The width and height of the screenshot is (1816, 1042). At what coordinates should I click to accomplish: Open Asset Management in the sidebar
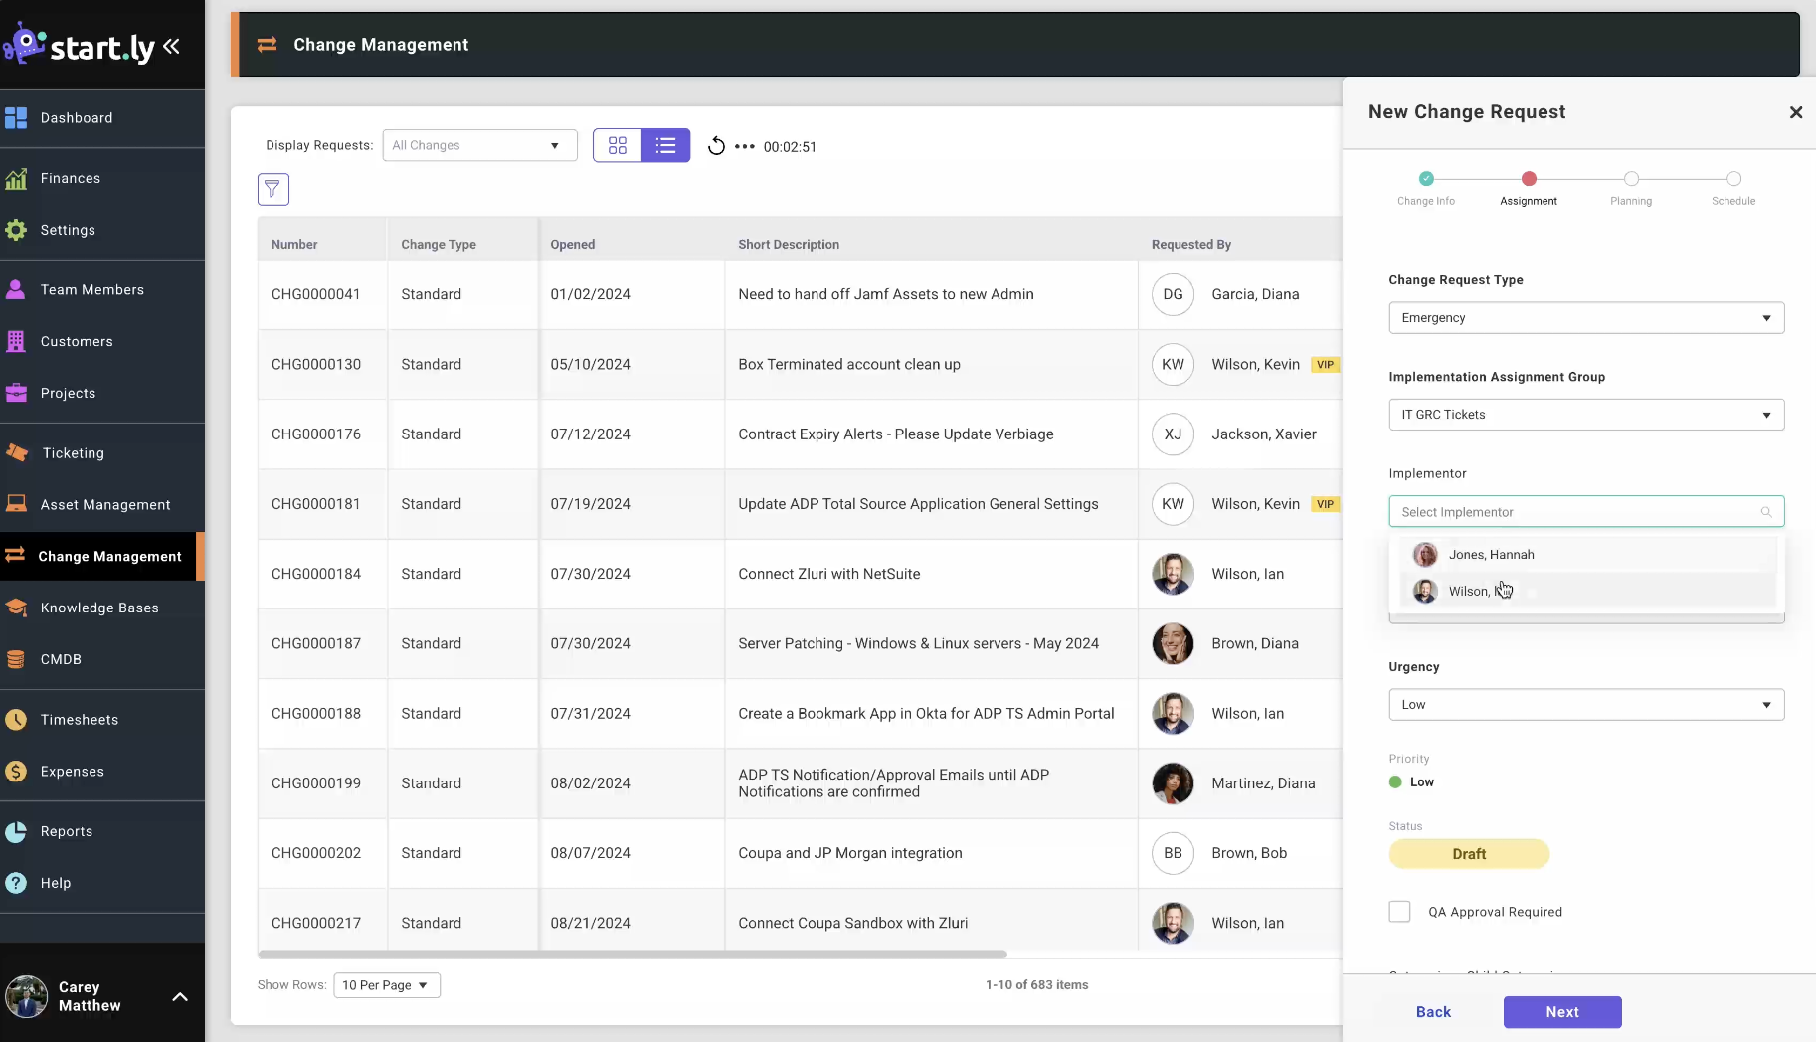click(x=104, y=505)
